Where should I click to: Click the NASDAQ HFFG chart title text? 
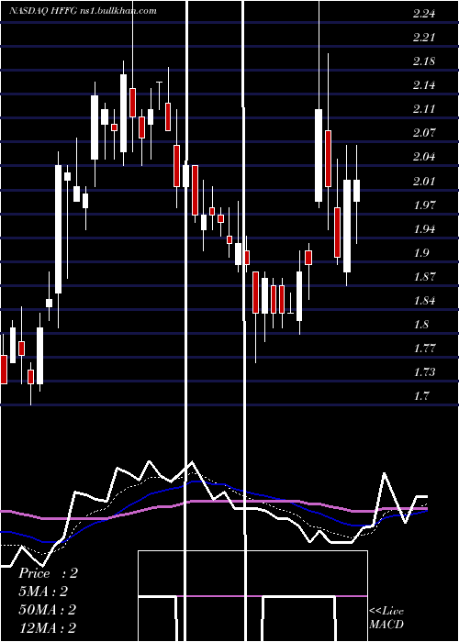click(83, 11)
